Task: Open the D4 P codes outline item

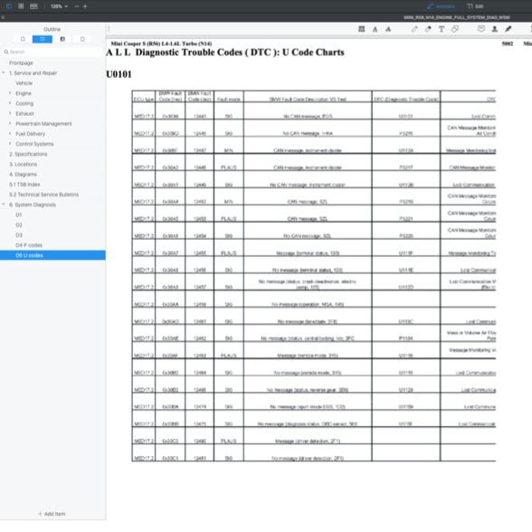Action: (x=29, y=245)
